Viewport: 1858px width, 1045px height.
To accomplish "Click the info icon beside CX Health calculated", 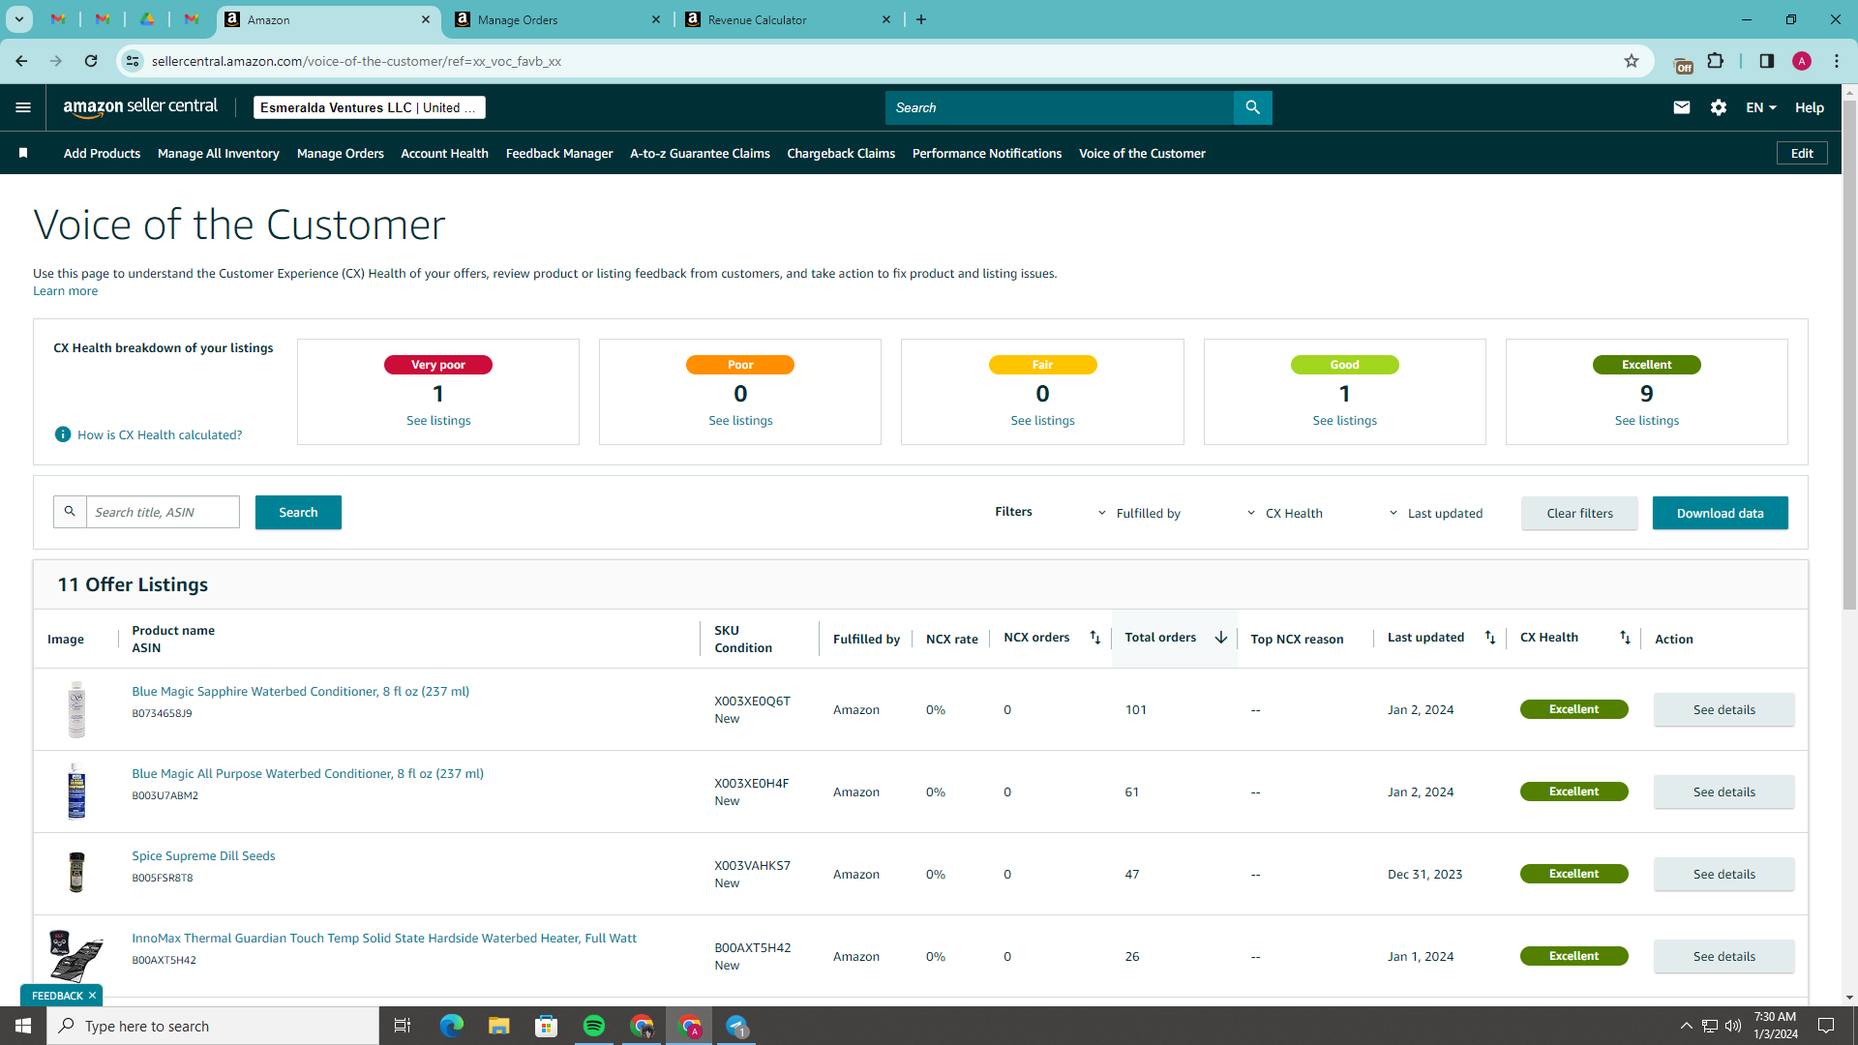I will 63,434.
